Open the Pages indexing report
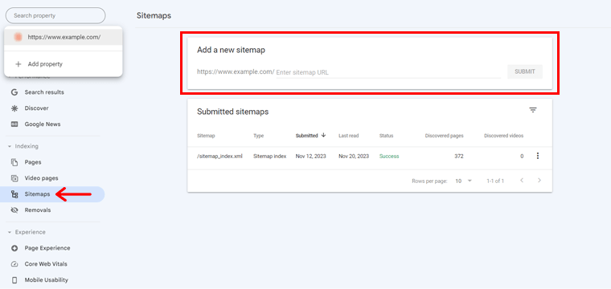This screenshot has height=289, width=611. [33, 162]
